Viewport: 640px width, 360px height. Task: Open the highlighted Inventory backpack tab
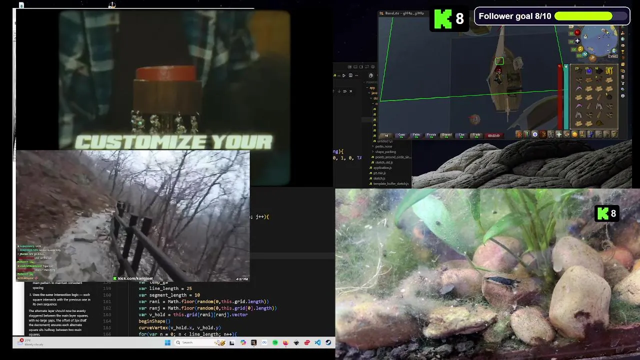(x=543, y=134)
